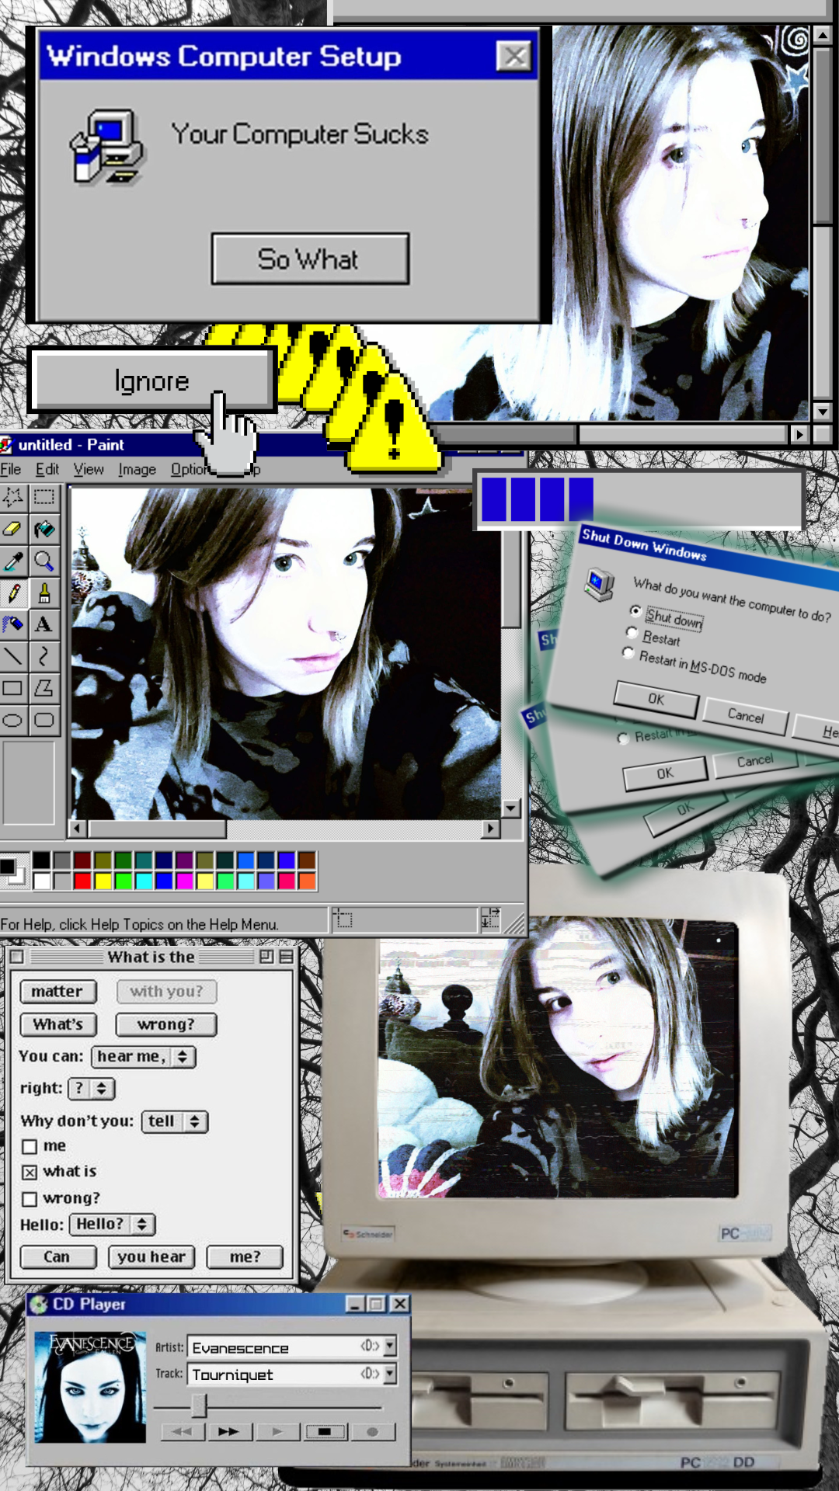Image resolution: width=839 pixels, height=1491 pixels.
Task: Click Cancel in front Shut Down dialog
Action: [x=746, y=715]
